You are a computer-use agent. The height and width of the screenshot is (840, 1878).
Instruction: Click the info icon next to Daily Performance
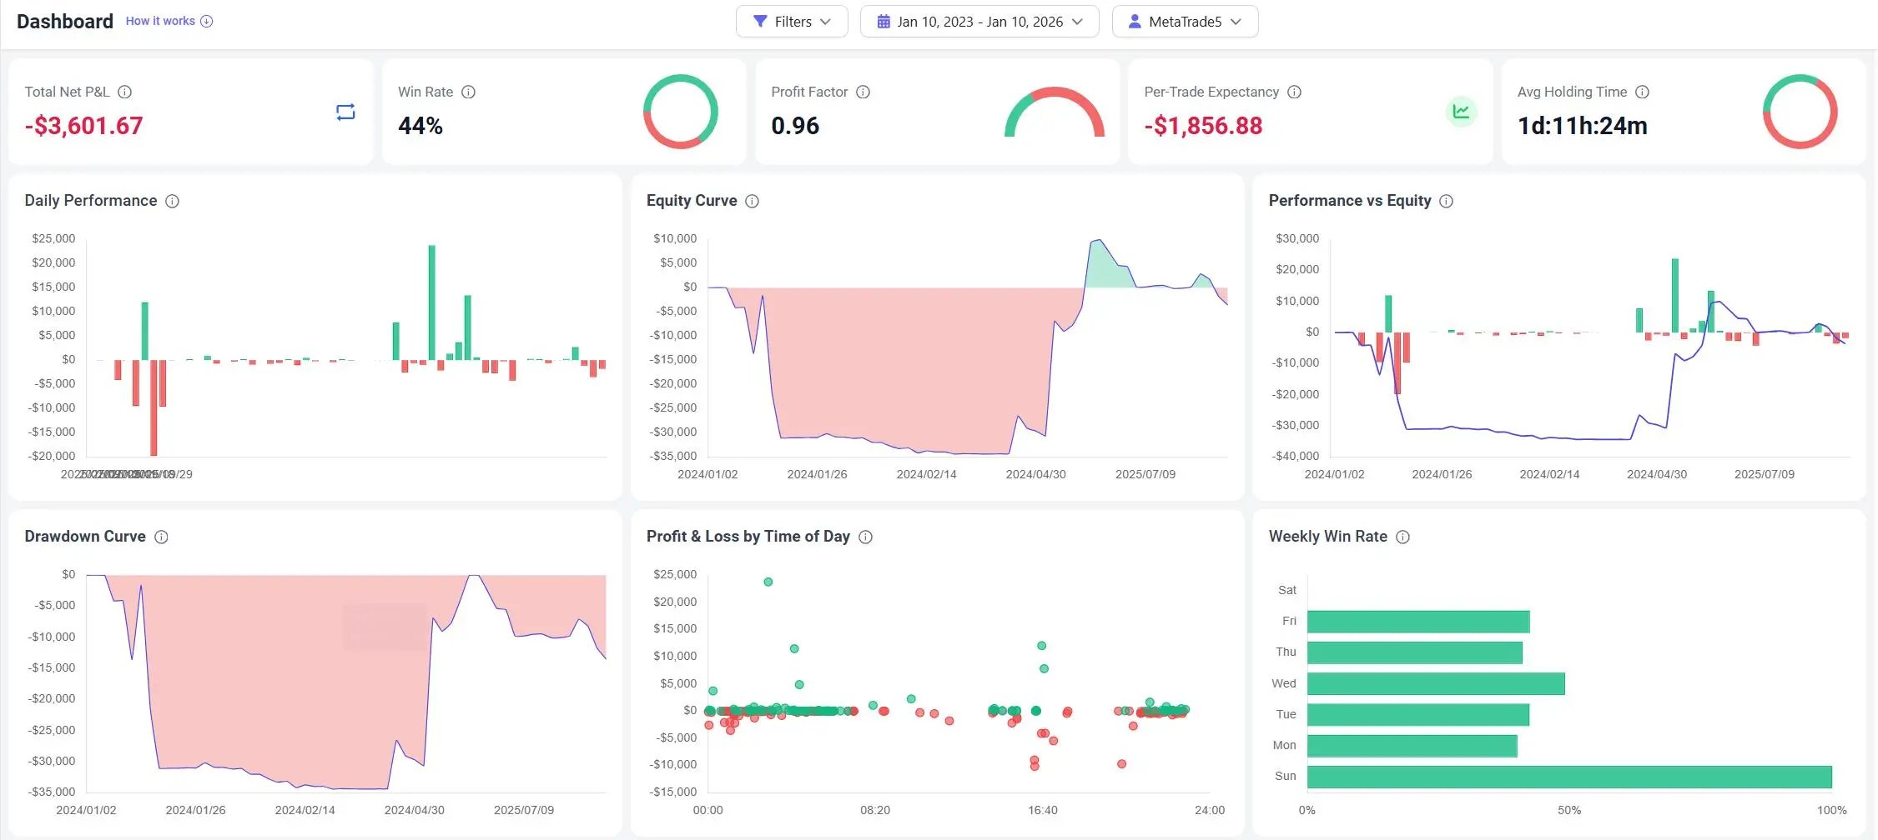point(173,200)
